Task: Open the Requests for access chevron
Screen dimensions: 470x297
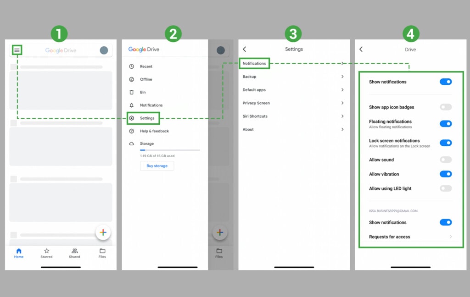Action: coord(451,237)
